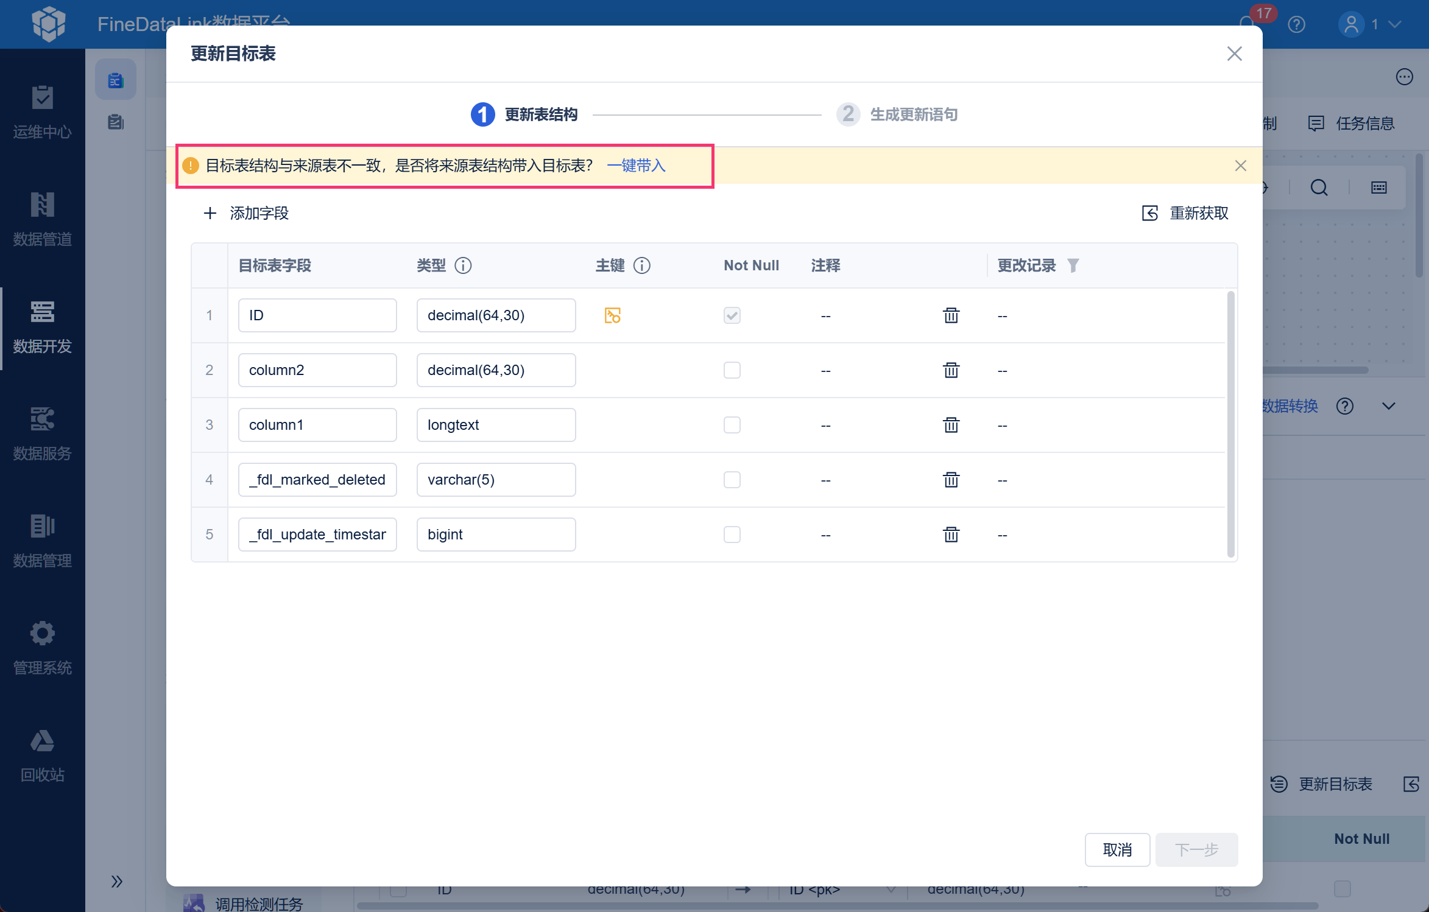Screen dimensions: 1429x912
Task: Dismiss the yellow warning banner
Action: click(1241, 166)
